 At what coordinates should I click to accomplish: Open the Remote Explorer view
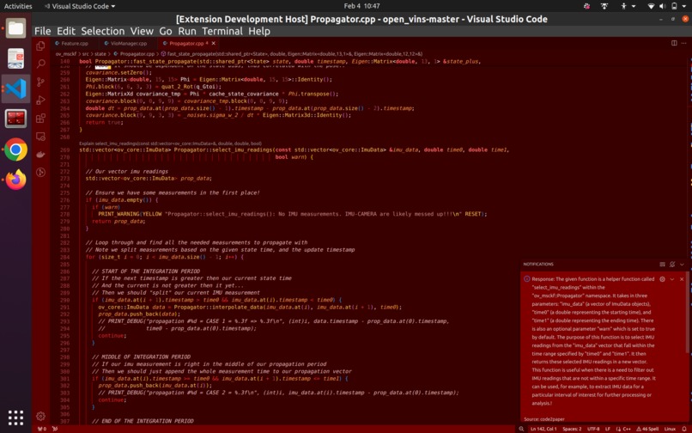[x=40, y=136]
